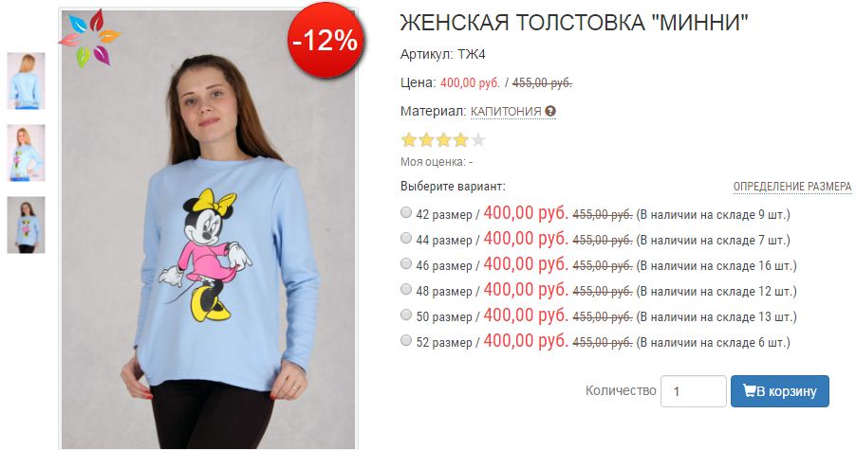Pick size 50 размер
Viewport: 856px width, 450px height.
(405, 315)
